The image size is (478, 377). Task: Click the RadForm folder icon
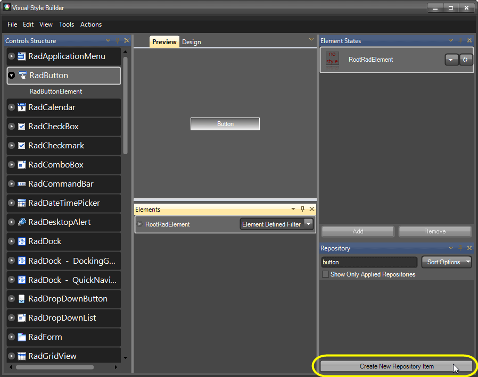coord(22,337)
